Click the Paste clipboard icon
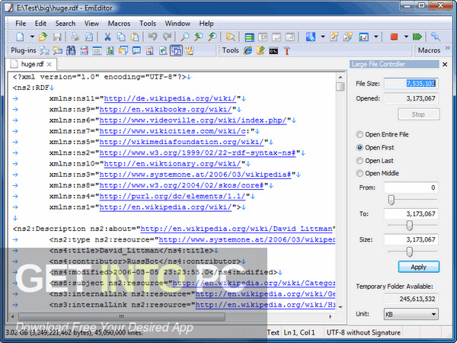Viewport: 457px width, 343px height. point(135,37)
